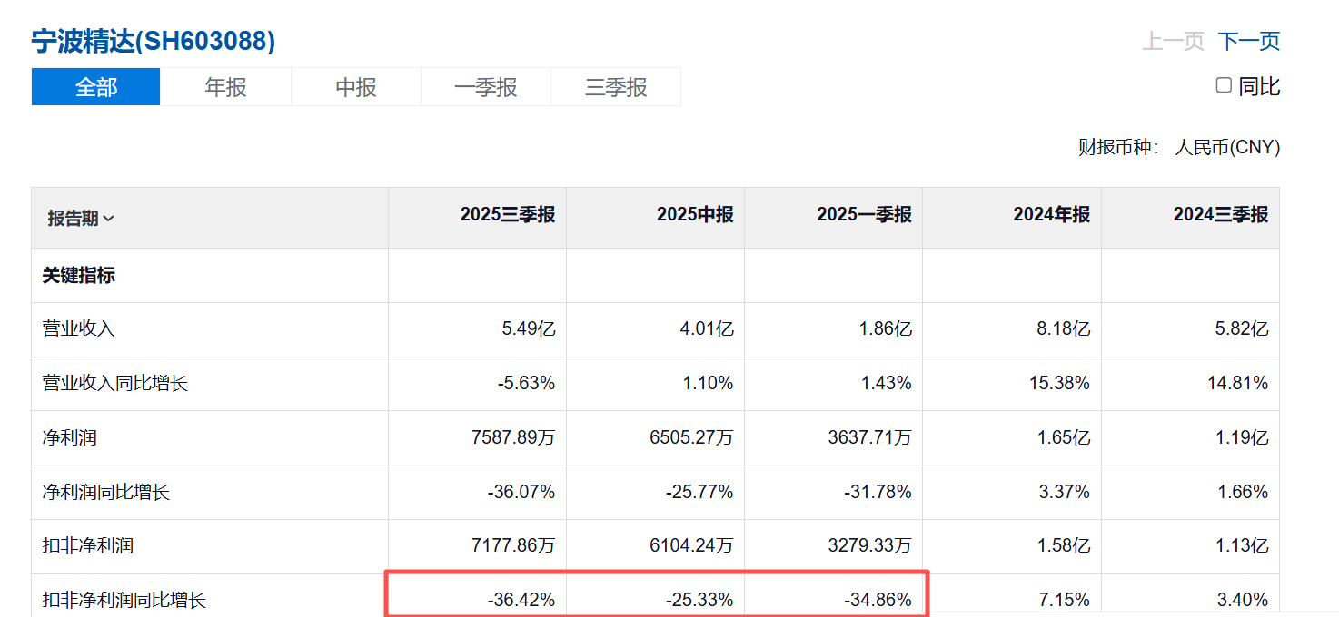The image size is (1339, 617).
Task: Click revenue value 8.18亿
Action: tap(1064, 329)
